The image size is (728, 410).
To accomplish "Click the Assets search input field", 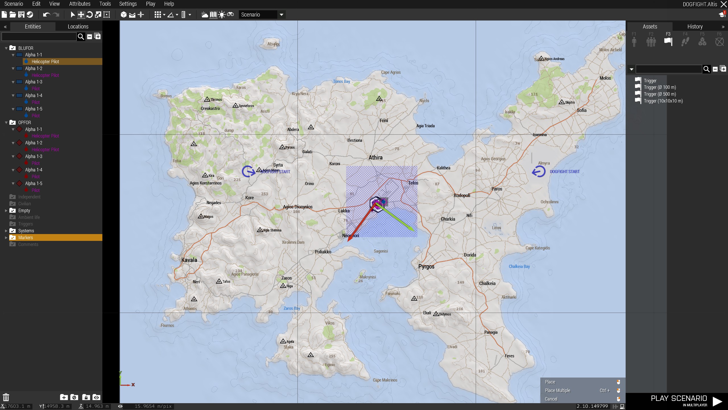I will point(669,69).
